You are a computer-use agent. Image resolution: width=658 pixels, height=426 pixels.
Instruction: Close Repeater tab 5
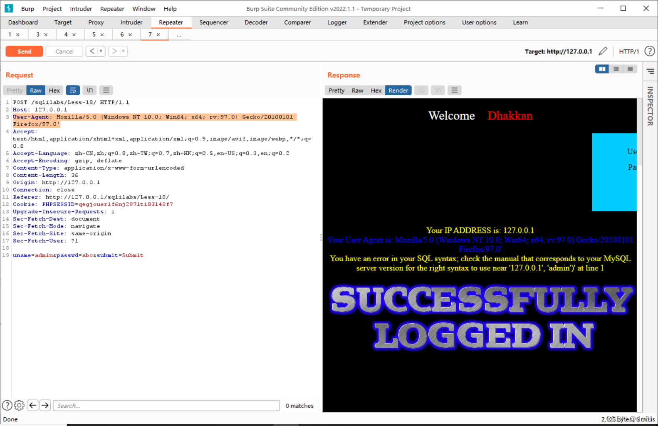coord(102,35)
